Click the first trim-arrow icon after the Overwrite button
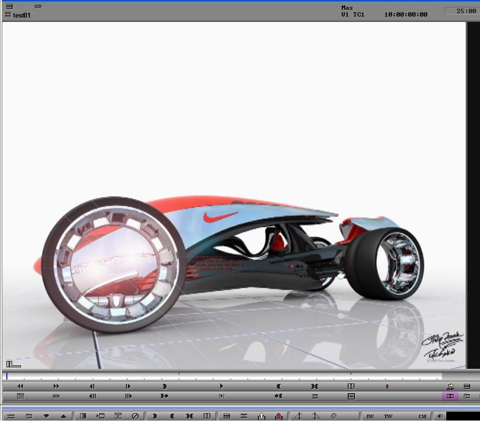The width and height of the screenshot is (480, 421). pos(298,416)
